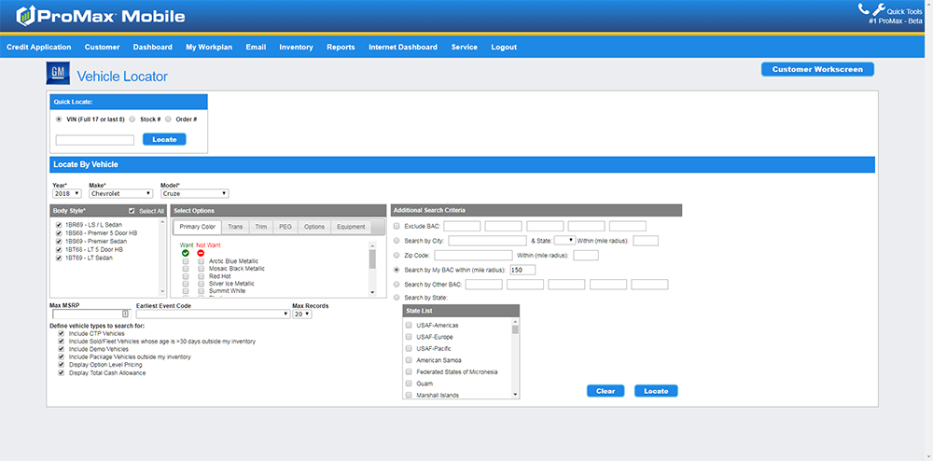The image size is (933, 461).
Task: Click the Customer Workscreen button
Action: click(817, 70)
